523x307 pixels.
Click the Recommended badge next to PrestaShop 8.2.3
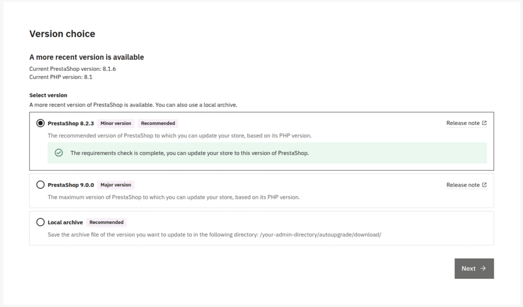click(158, 123)
